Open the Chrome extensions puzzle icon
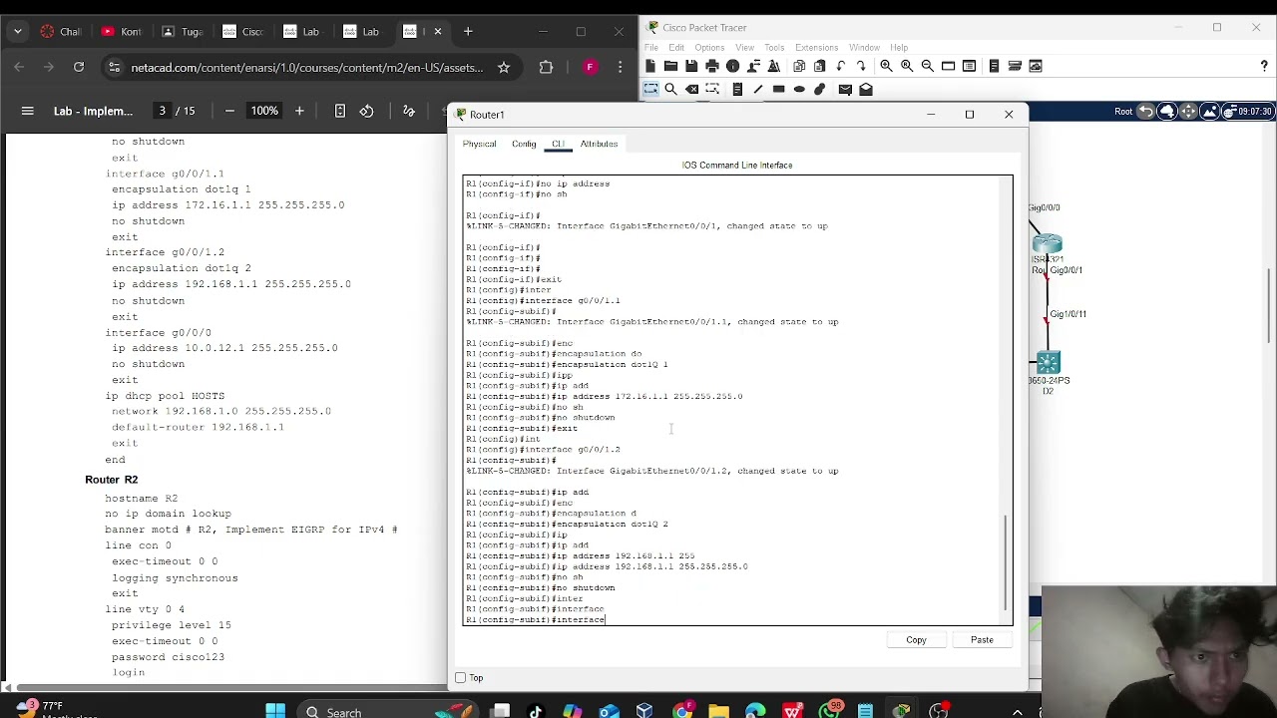 coord(546,67)
